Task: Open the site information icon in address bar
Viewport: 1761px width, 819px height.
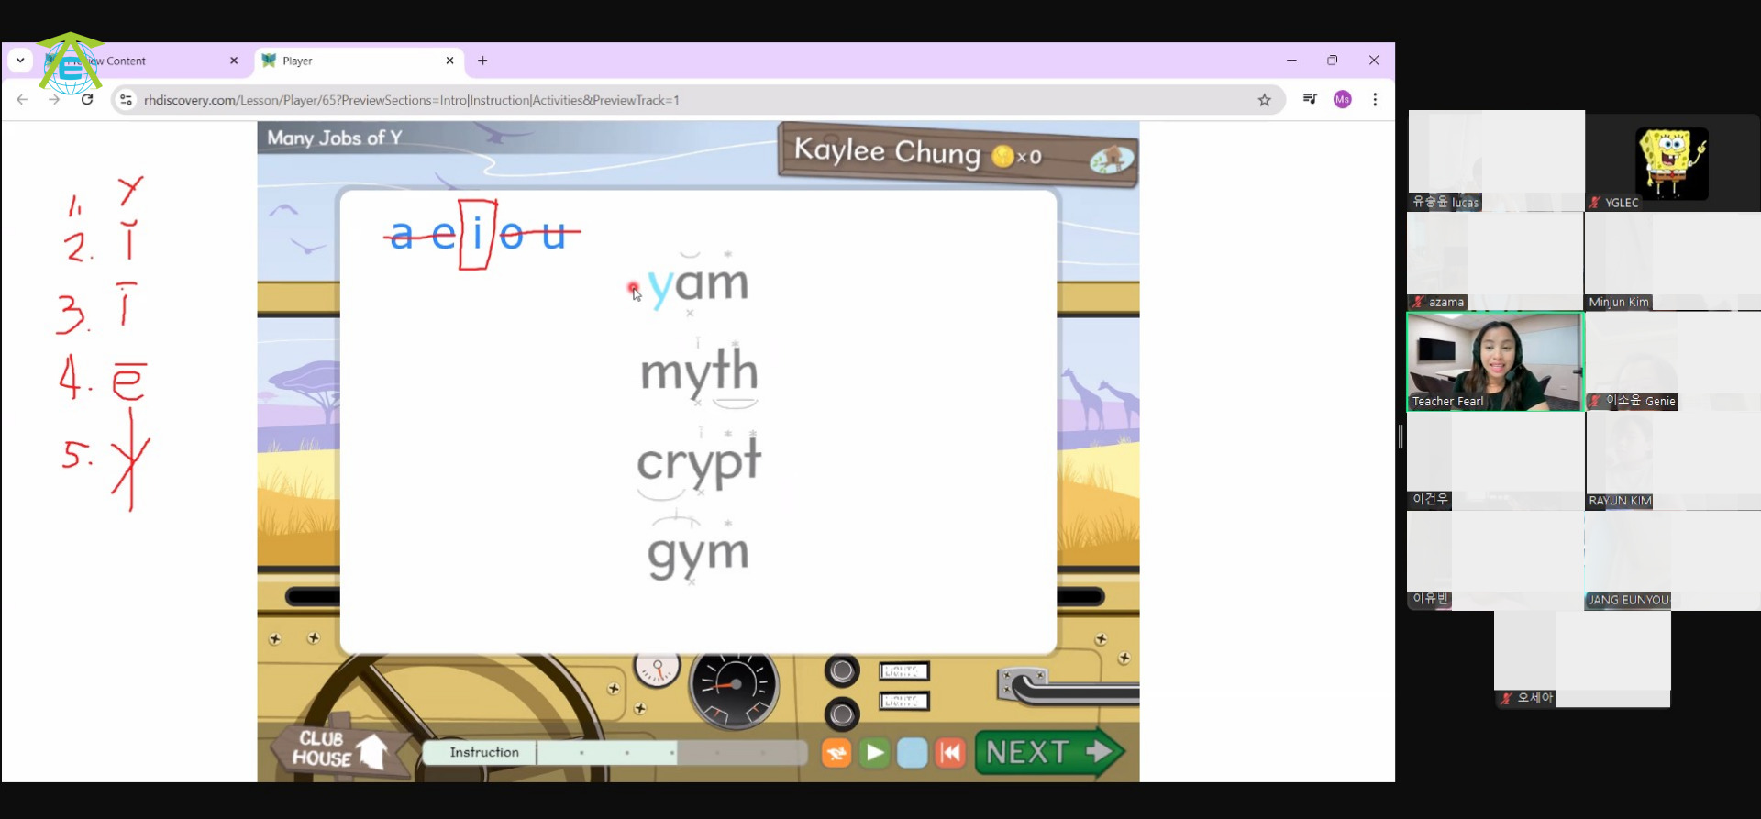Action: (127, 100)
